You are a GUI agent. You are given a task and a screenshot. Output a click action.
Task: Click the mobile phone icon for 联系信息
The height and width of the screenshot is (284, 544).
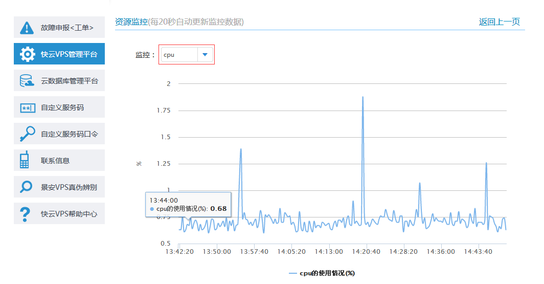point(24,161)
